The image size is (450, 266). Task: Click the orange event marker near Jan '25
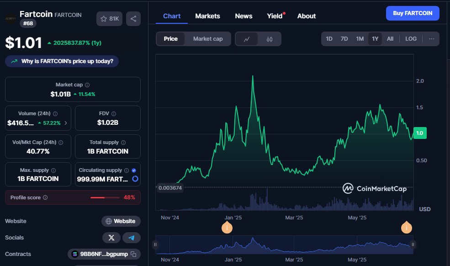pos(227,228)
